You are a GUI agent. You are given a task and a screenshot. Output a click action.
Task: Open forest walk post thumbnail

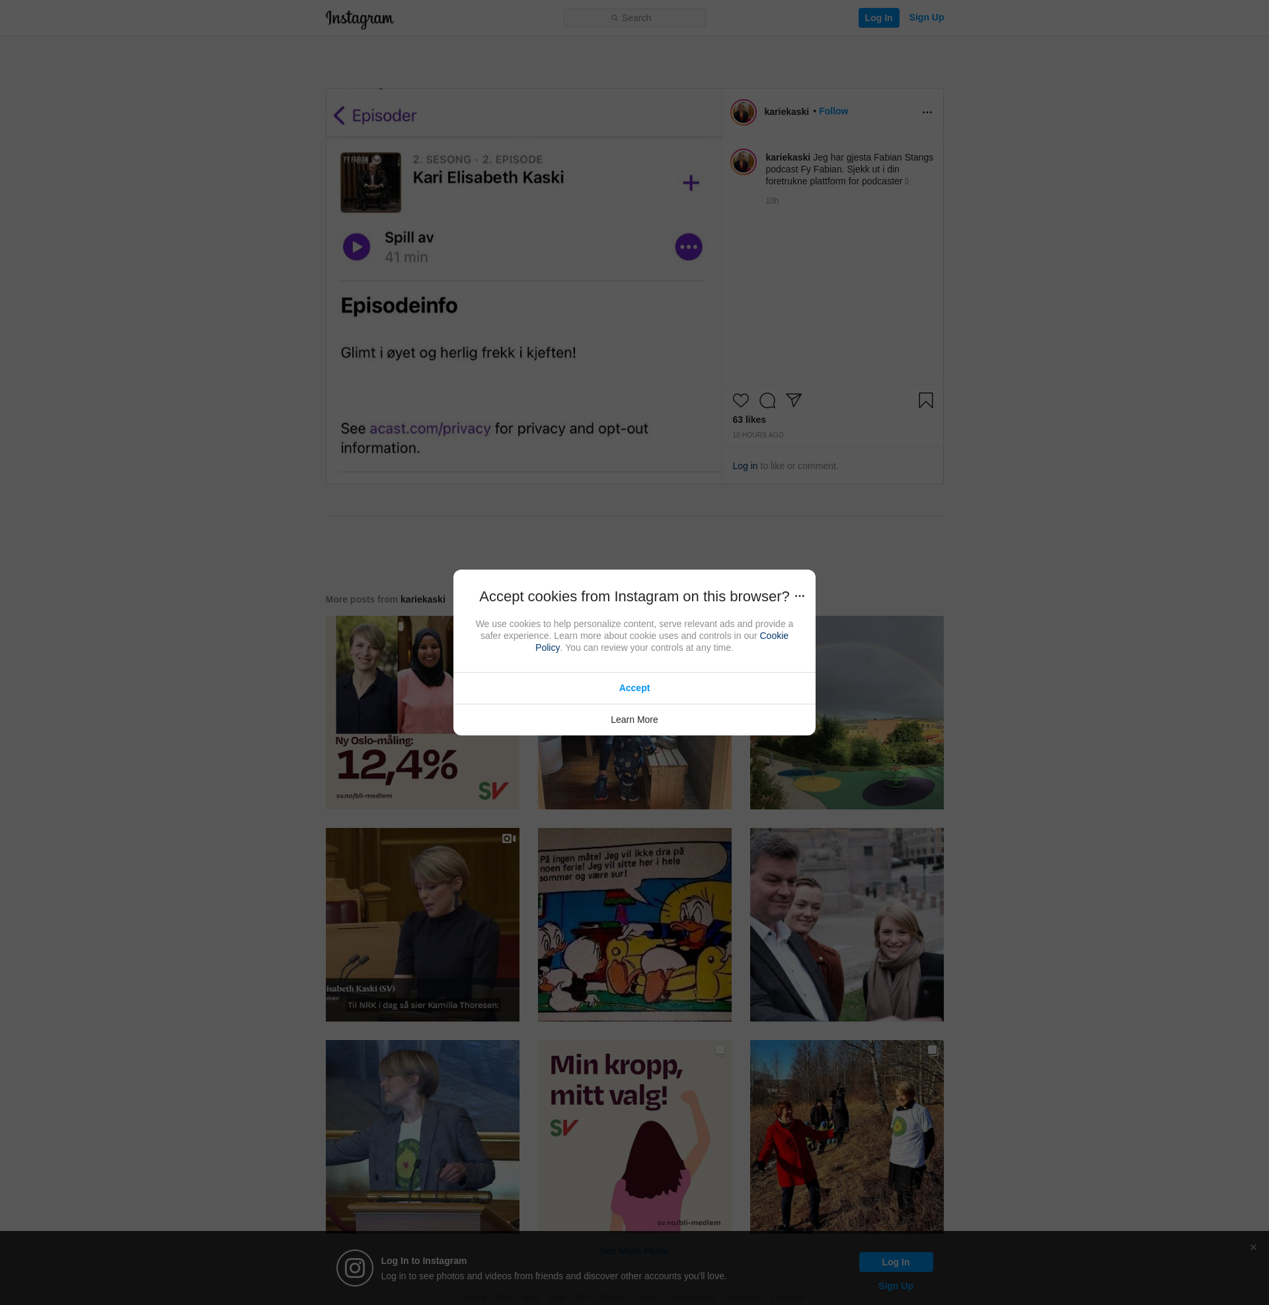847,1136
